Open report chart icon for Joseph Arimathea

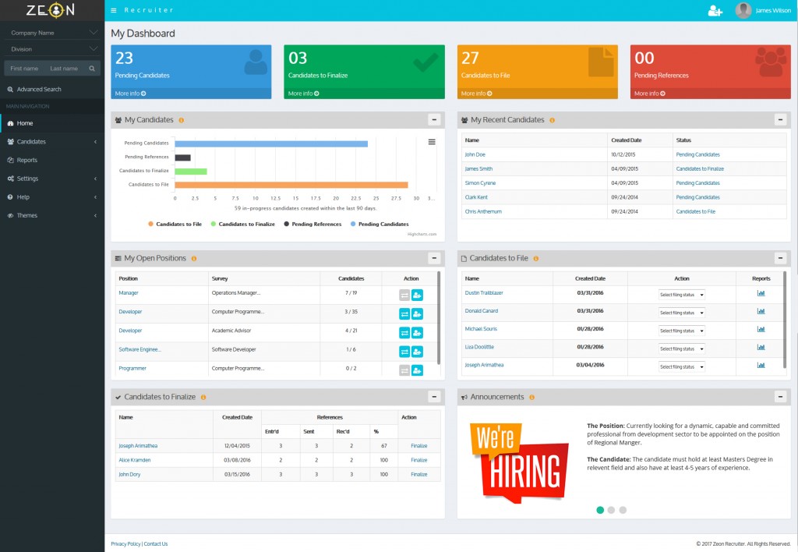[x=761, y=365]
